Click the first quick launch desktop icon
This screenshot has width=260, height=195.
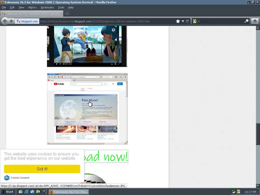click(x=21, y=192)
